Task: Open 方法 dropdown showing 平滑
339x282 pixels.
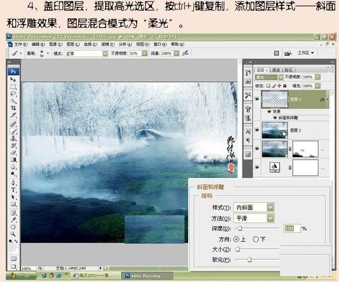Action: pyautogui.click(x=271, y=218)
